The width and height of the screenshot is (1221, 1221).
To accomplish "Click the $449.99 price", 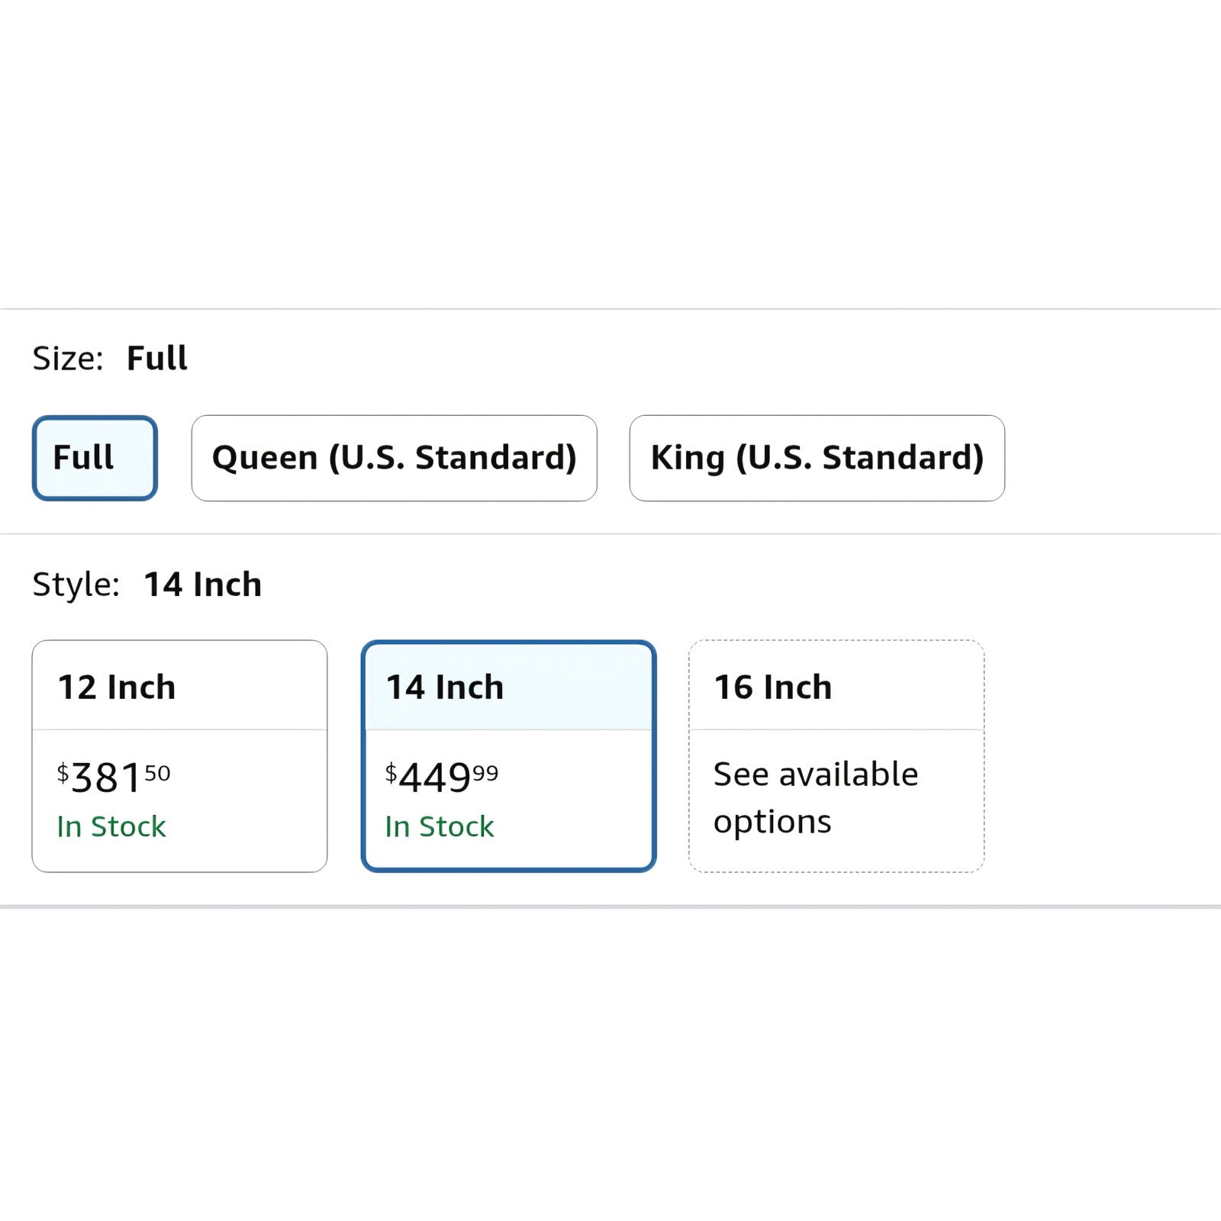I will (x=441, y=778).
